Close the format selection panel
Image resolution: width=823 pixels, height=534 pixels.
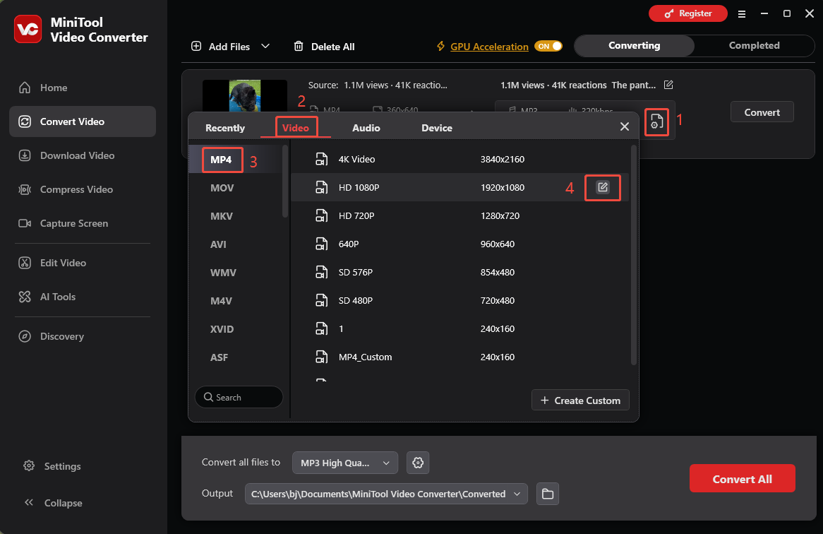click(624, 126)
